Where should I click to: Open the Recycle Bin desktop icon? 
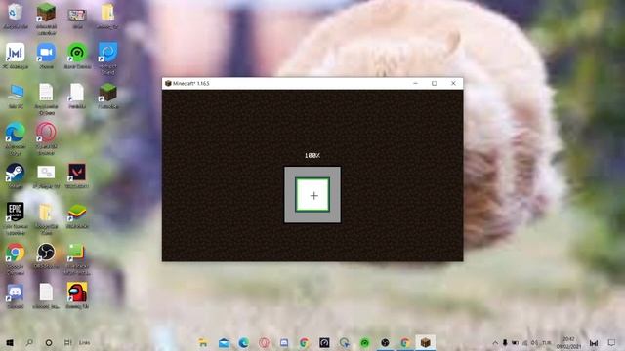16,13
